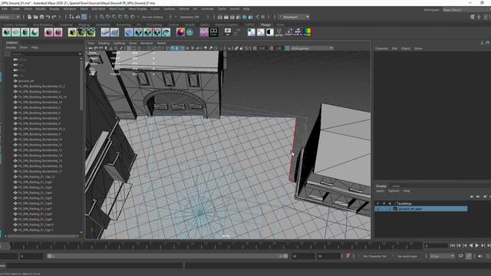Switch to the Poly Modeling shelf tab
This screenshot has height=276, width=491.
[43, 25]
